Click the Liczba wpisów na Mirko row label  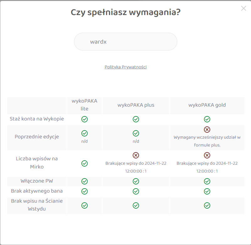37,162
